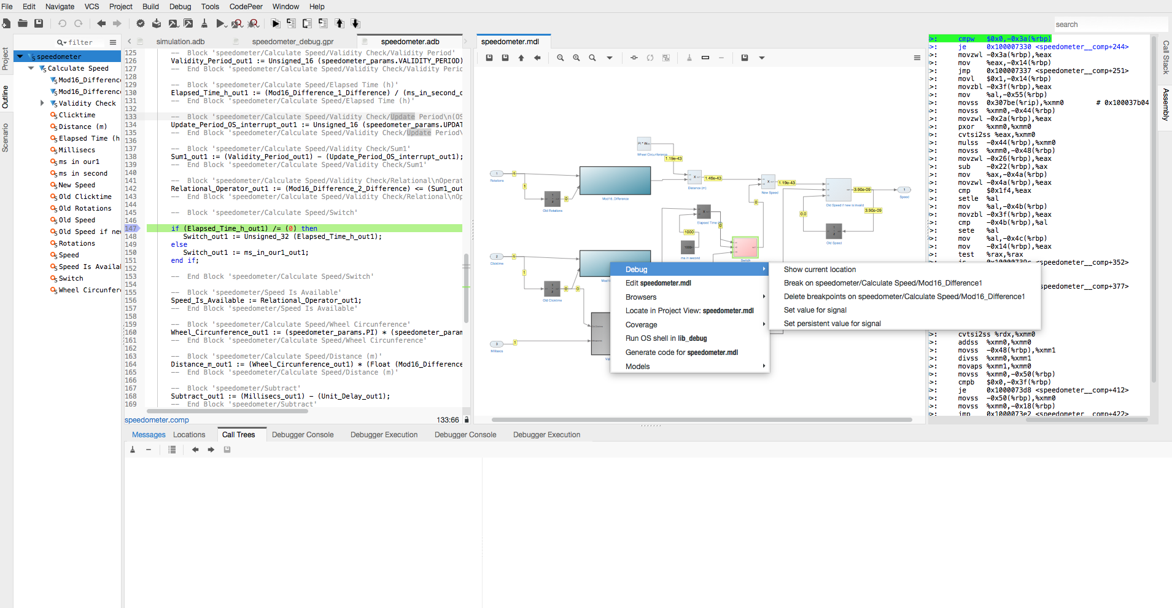
Task: Click the refresh icon in model toolbar
Action: click(x=650, y=58)
